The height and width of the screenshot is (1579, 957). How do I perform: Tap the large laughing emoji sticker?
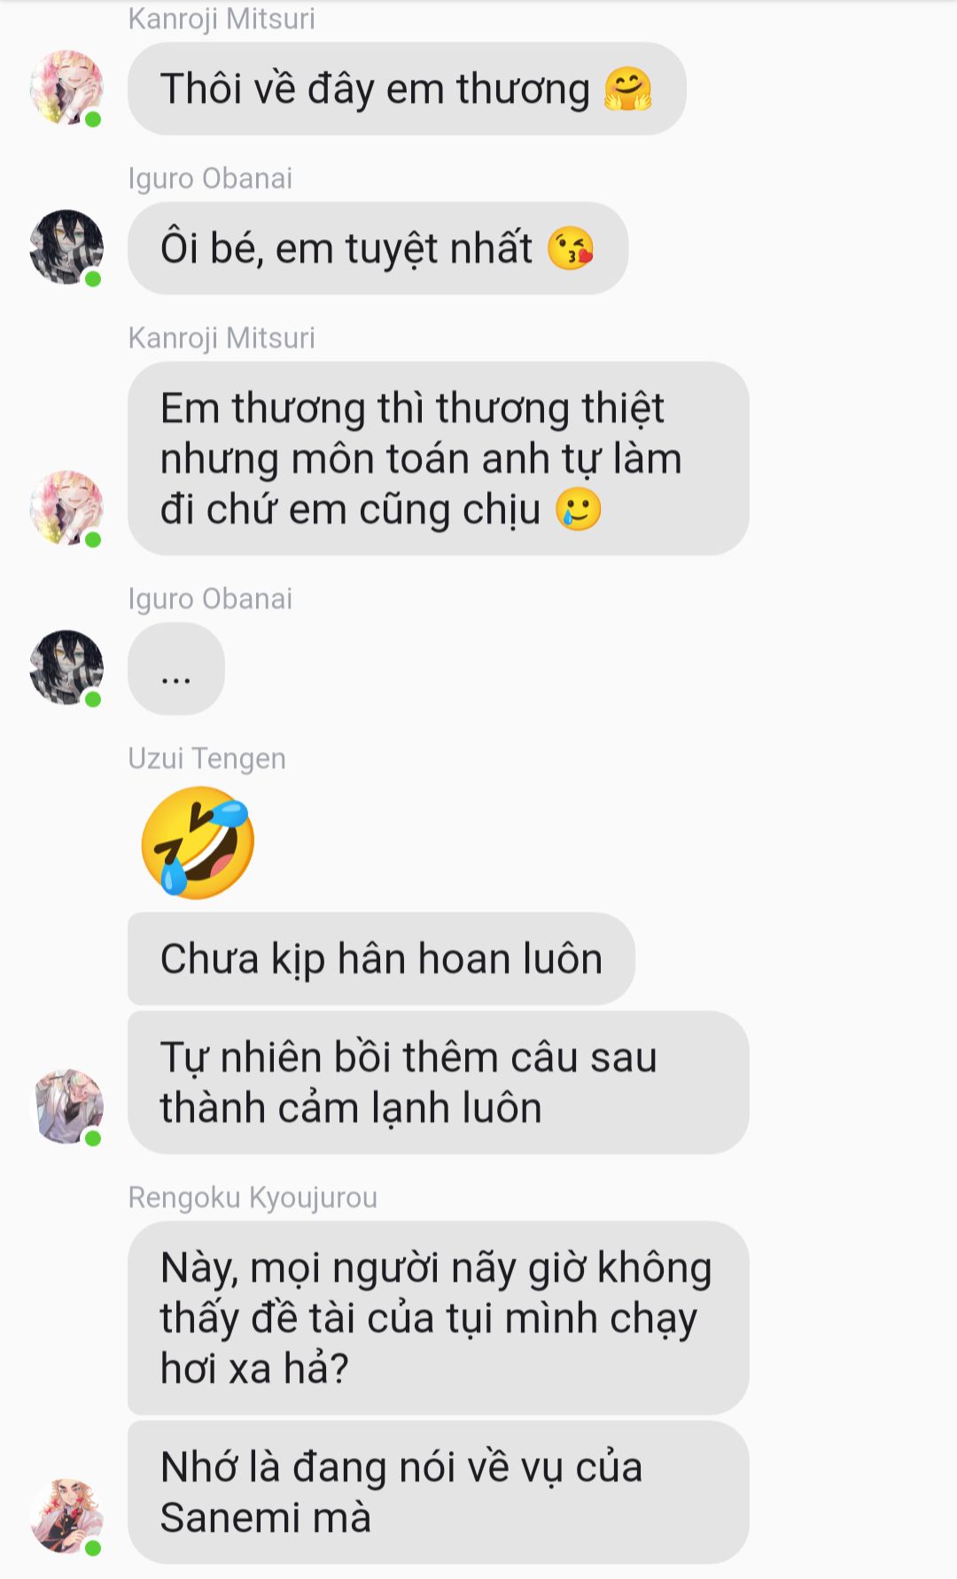click(x=198, y=843)
